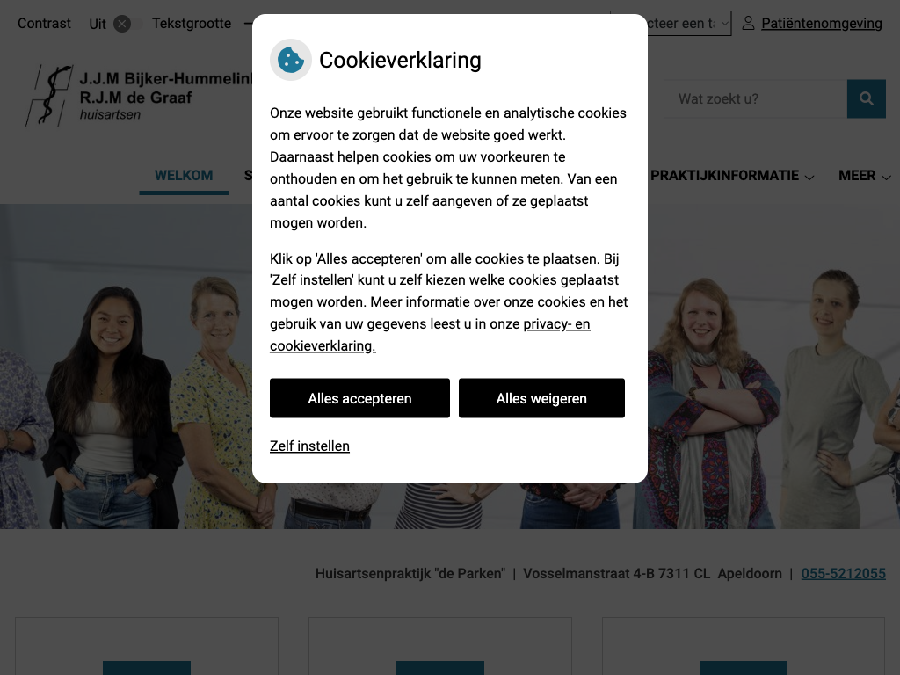
Task: Open the Zelf instellen link
Action: (x=309, y=446)
